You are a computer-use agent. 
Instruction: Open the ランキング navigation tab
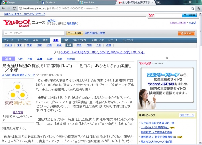128,40
